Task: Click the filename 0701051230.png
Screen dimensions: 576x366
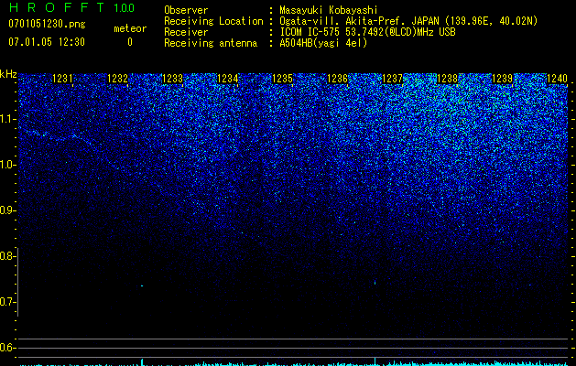Action: (x=47, y=24)
